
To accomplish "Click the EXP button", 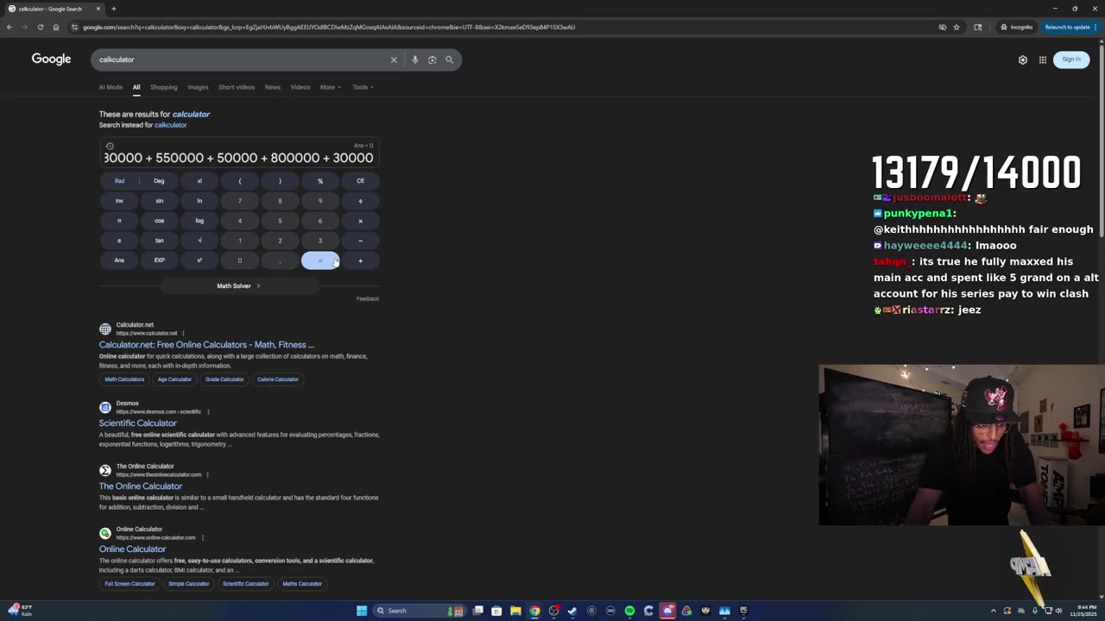I will point(159,260).
